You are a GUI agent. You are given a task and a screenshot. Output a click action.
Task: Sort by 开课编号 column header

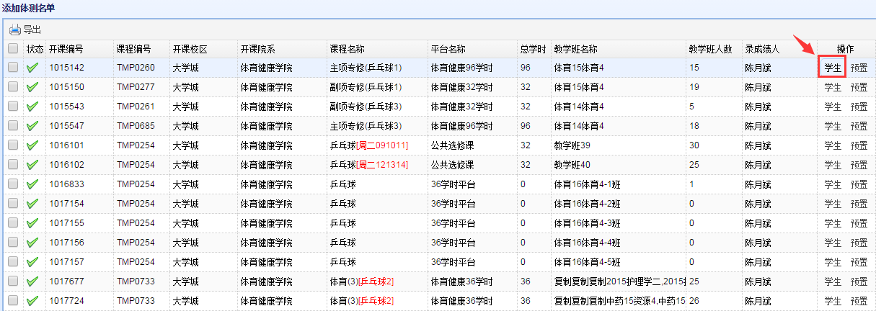coord(66,49)
